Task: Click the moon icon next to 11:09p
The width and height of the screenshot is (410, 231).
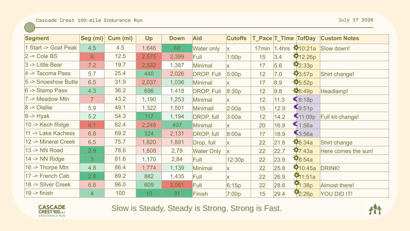Action: coord(296,115)
